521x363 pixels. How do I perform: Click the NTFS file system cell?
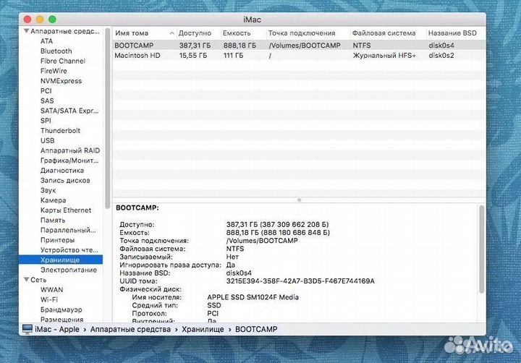(x=362, y=46)
